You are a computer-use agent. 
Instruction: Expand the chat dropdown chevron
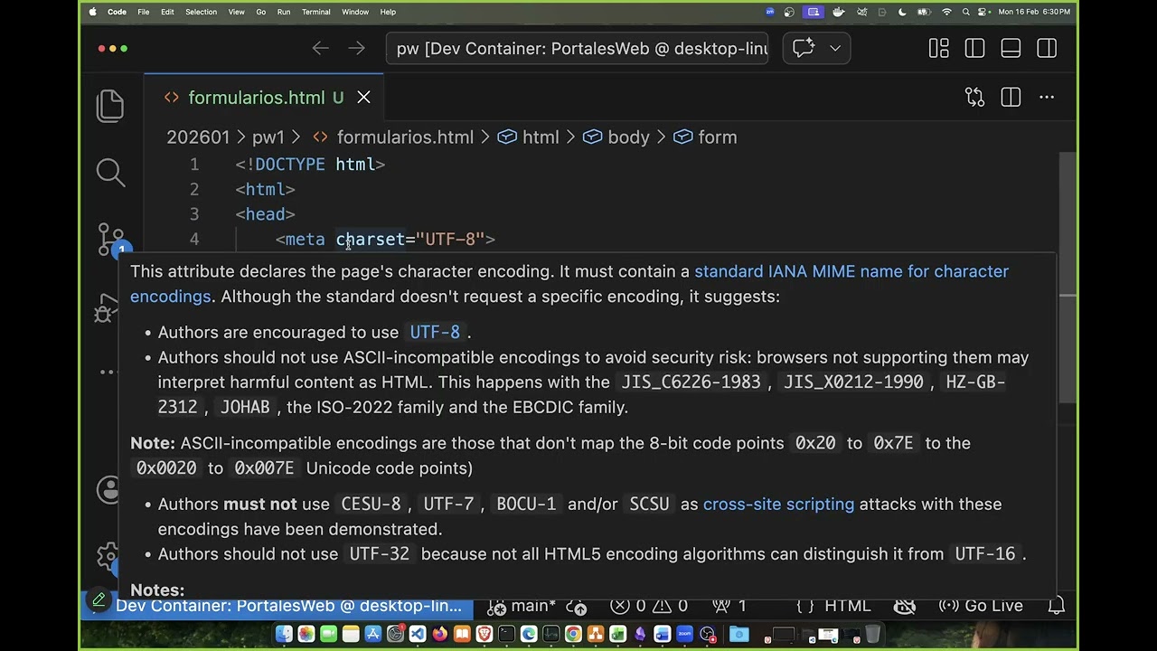[x=834, y=48]
